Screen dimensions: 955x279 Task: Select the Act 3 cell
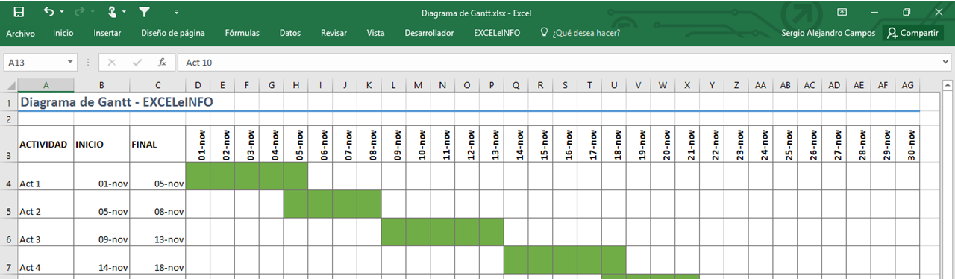[46, 233]
